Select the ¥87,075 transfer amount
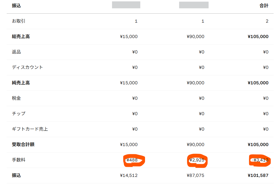The image size is (279, 189). 196,175
